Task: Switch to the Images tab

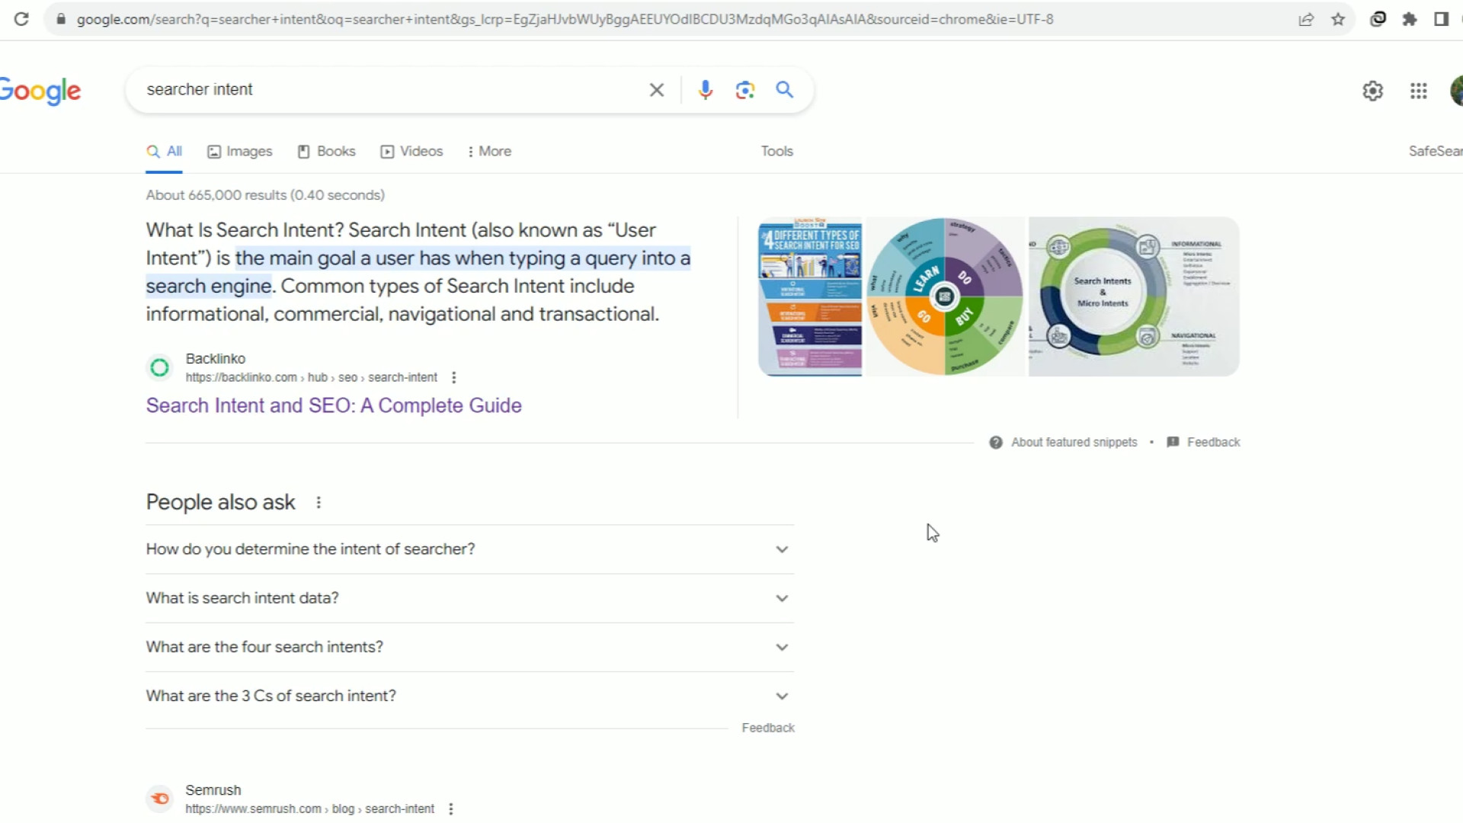Action: point(240,152)
